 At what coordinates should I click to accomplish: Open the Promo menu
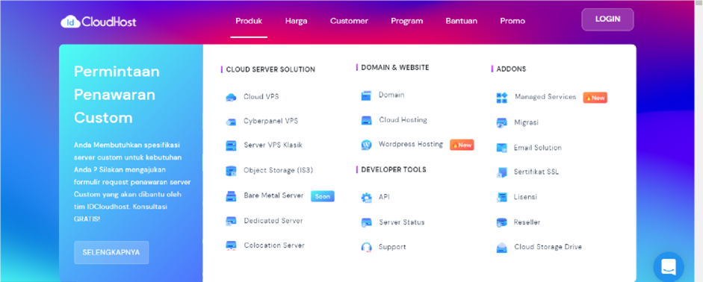point(512,21)
